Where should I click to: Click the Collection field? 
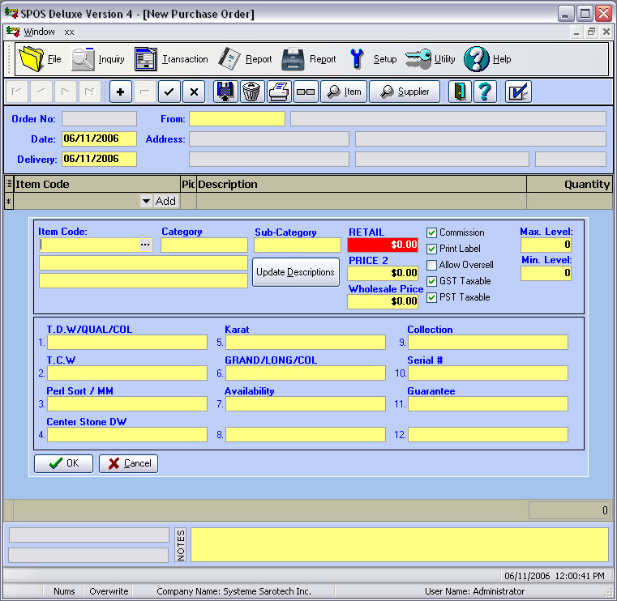point(488,343)
